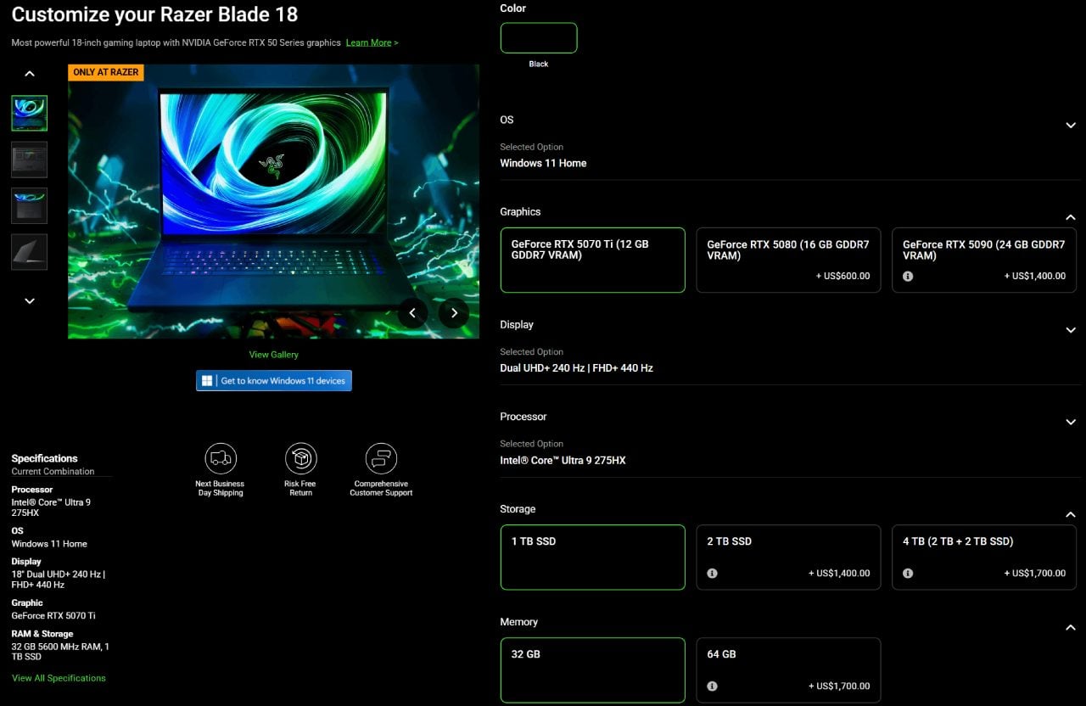Click the previous arrow on the product carousel
This screenshot has height=706, width=1086.
413,312
